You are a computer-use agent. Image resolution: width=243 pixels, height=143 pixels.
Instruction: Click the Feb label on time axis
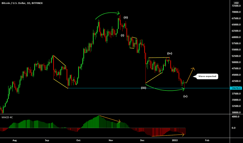pos(207,140)
